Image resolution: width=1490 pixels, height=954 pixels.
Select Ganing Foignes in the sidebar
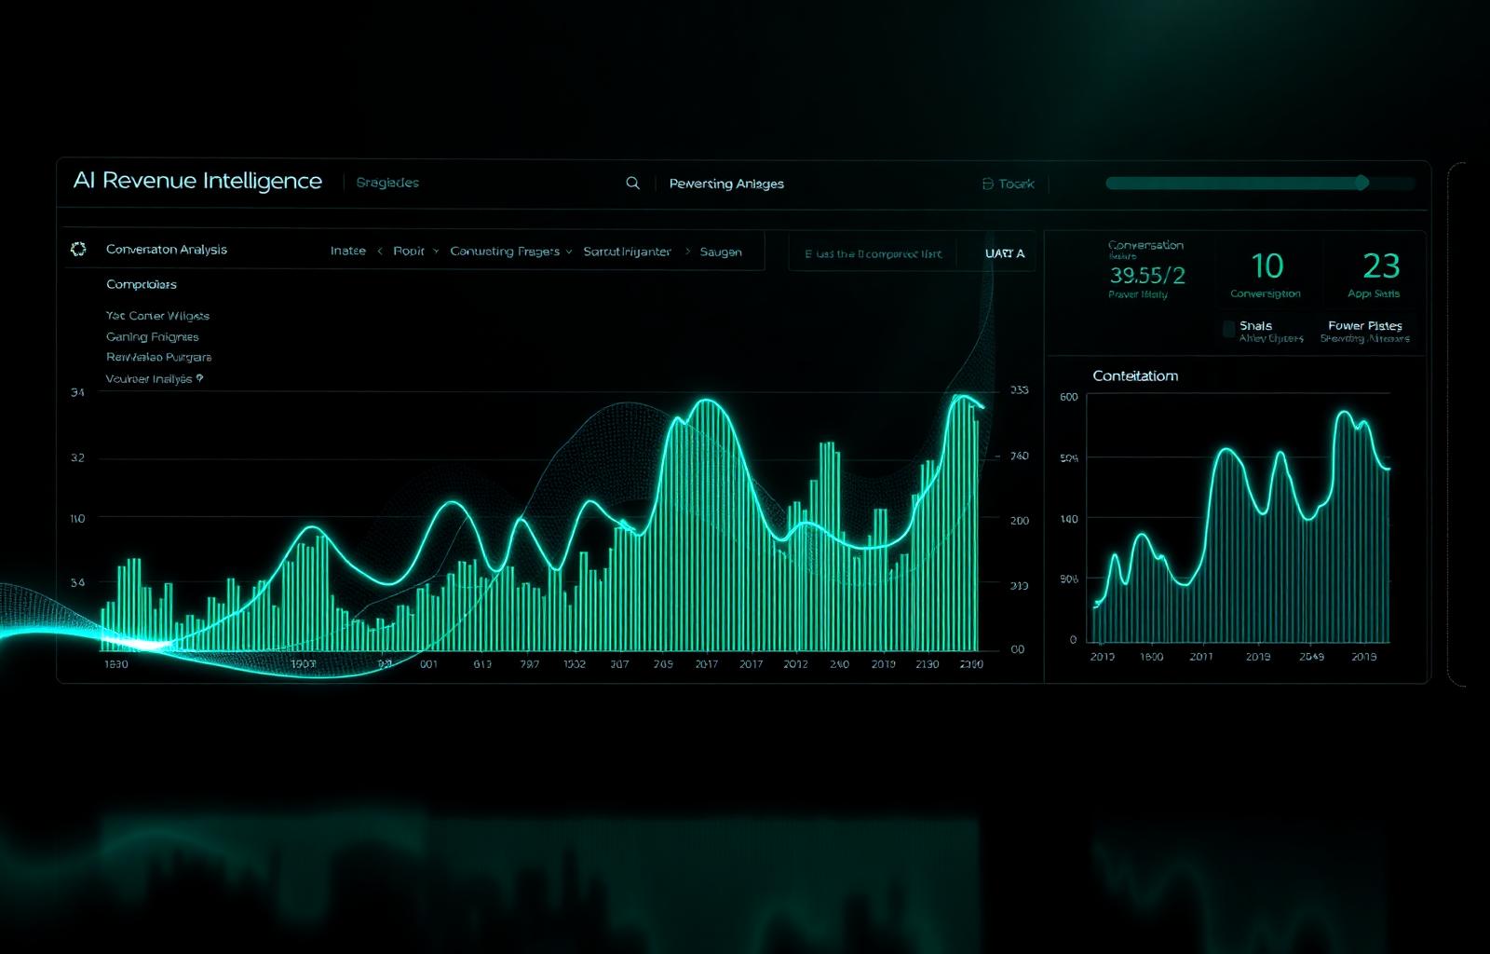(x=152, y=336)
